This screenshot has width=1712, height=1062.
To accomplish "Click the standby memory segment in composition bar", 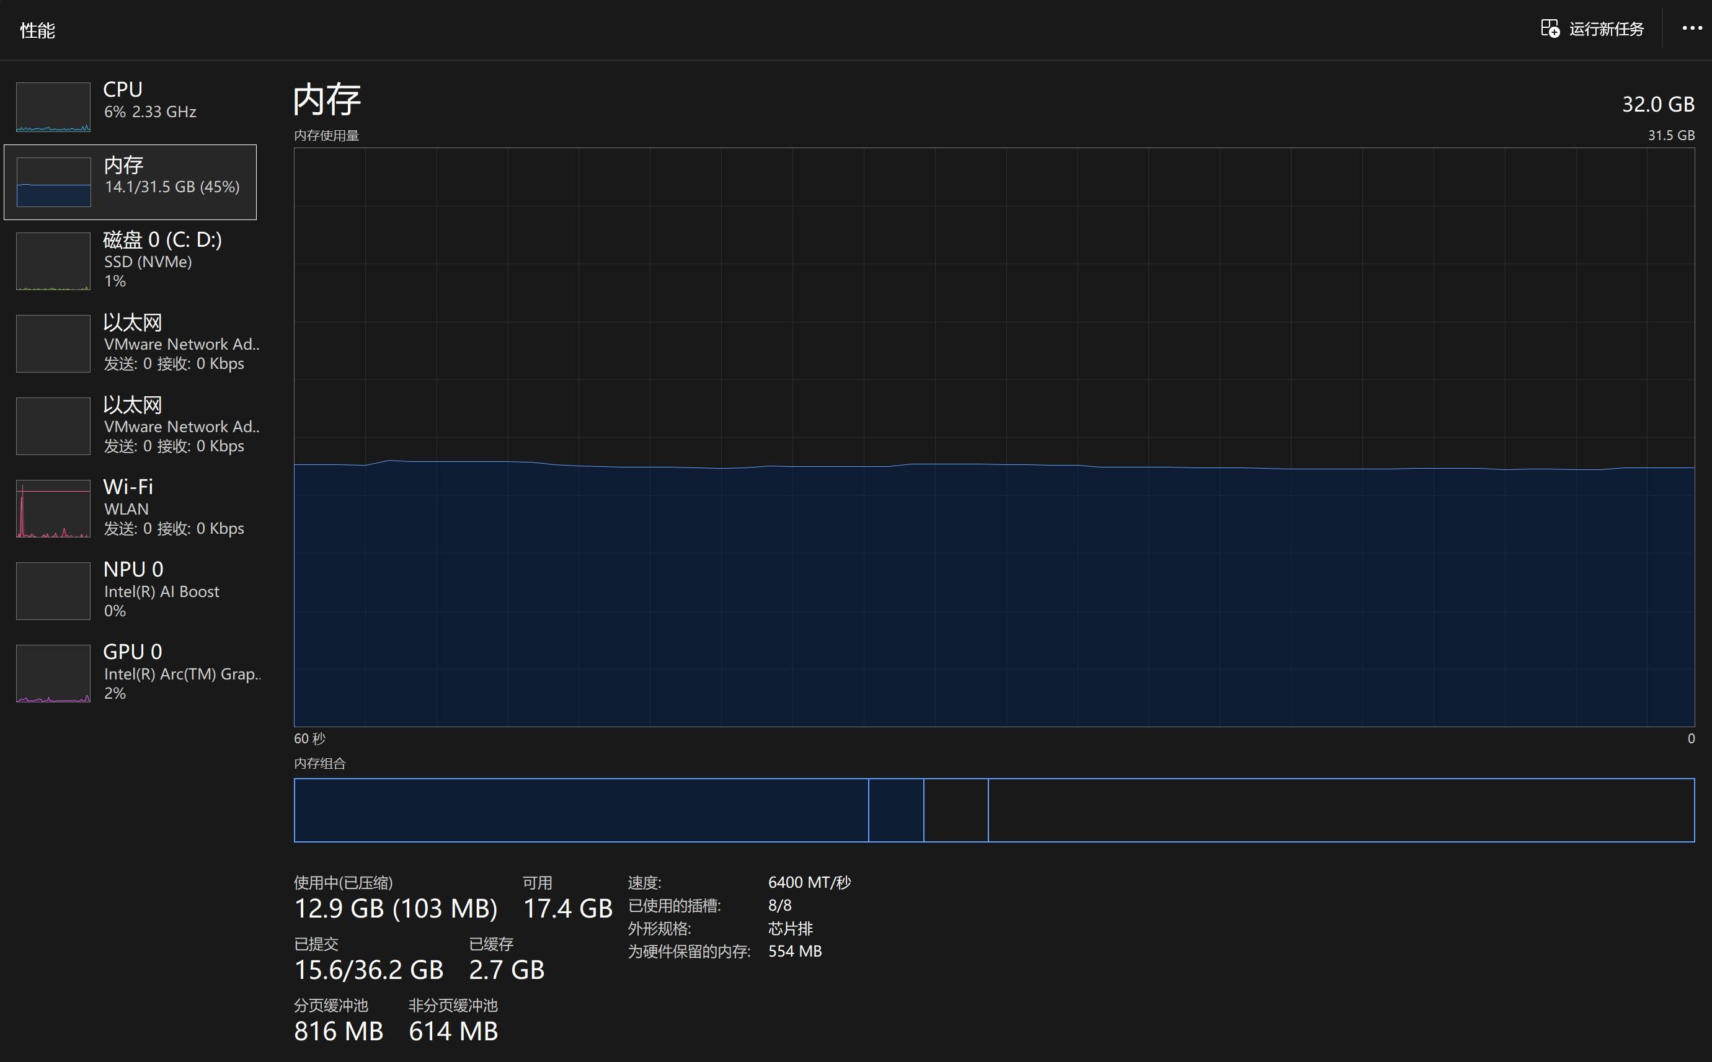I will pos(956,810).
